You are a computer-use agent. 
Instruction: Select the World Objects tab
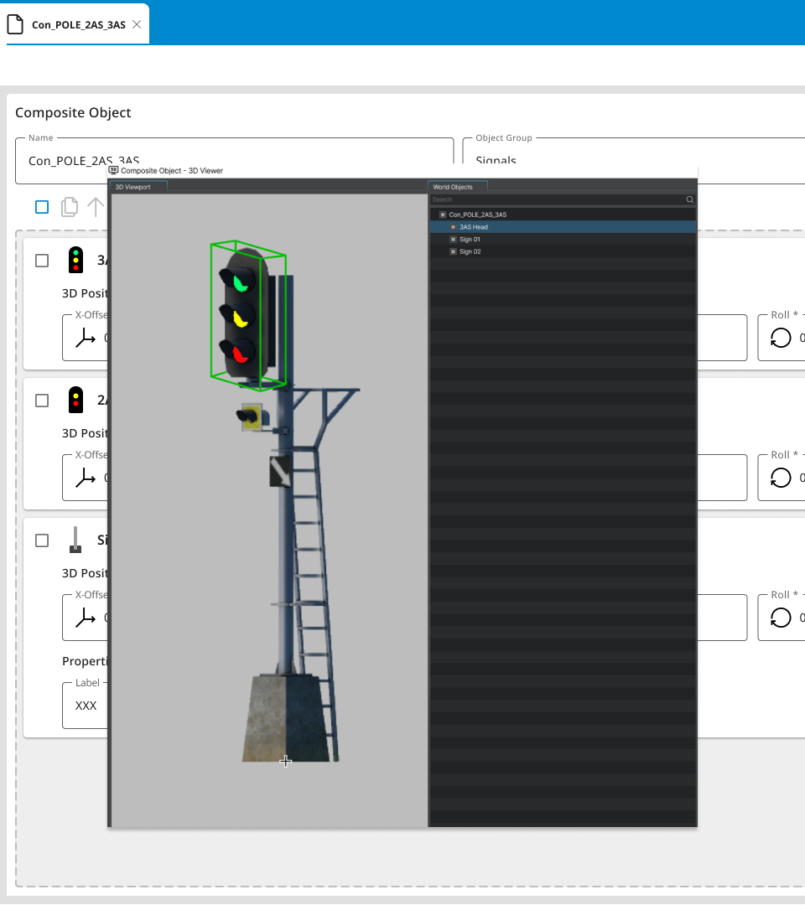point(453,187)
